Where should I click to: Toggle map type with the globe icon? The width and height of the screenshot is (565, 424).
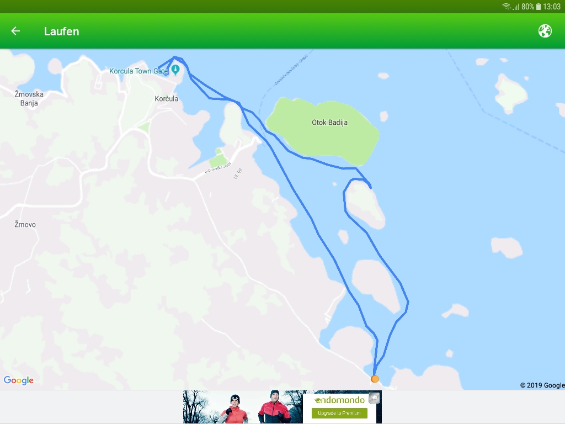(x=545, y=31)
